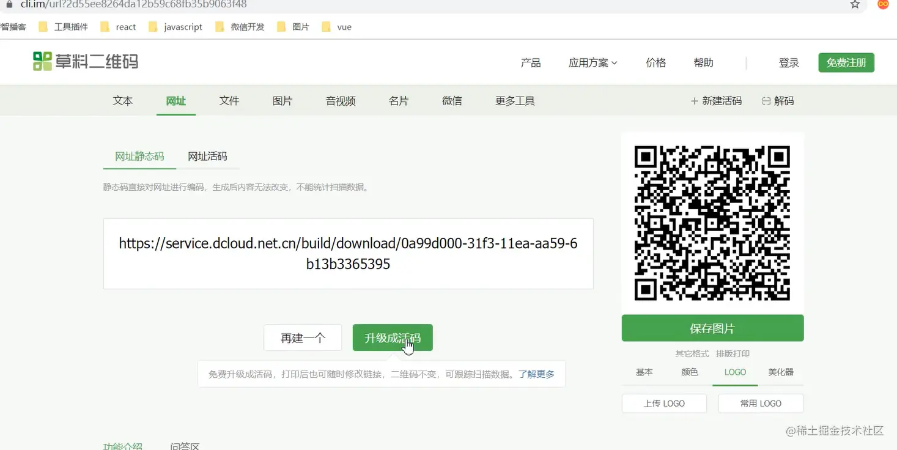Select LOGO QR settings tab
The width and height of the screenshot is (897, 450).
tap(735, 372)
